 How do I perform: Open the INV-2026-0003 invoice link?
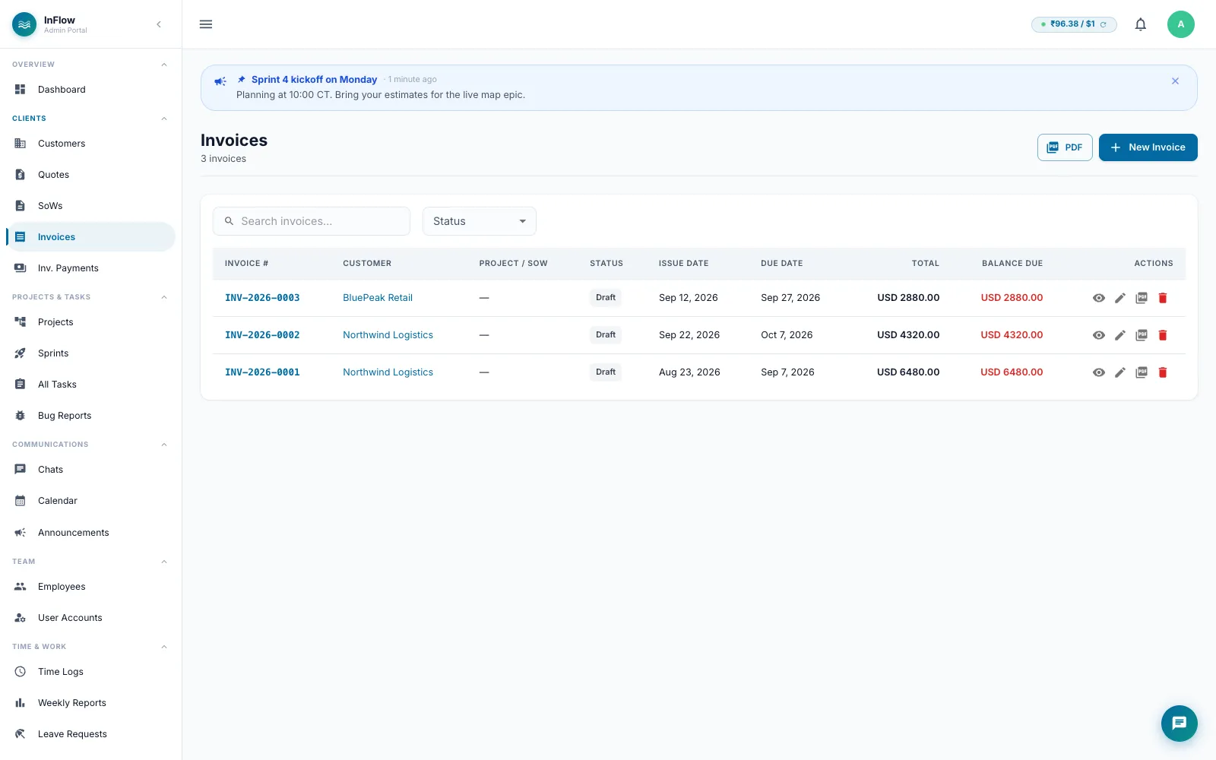pos(262,298)
